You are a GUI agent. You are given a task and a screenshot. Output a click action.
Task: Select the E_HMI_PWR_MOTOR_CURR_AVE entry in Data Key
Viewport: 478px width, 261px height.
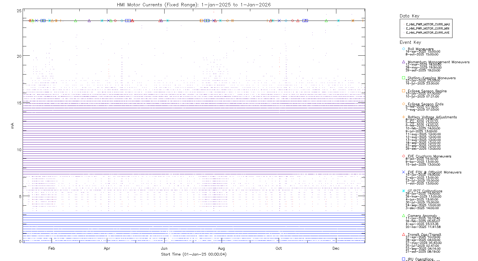coord(428,33)
